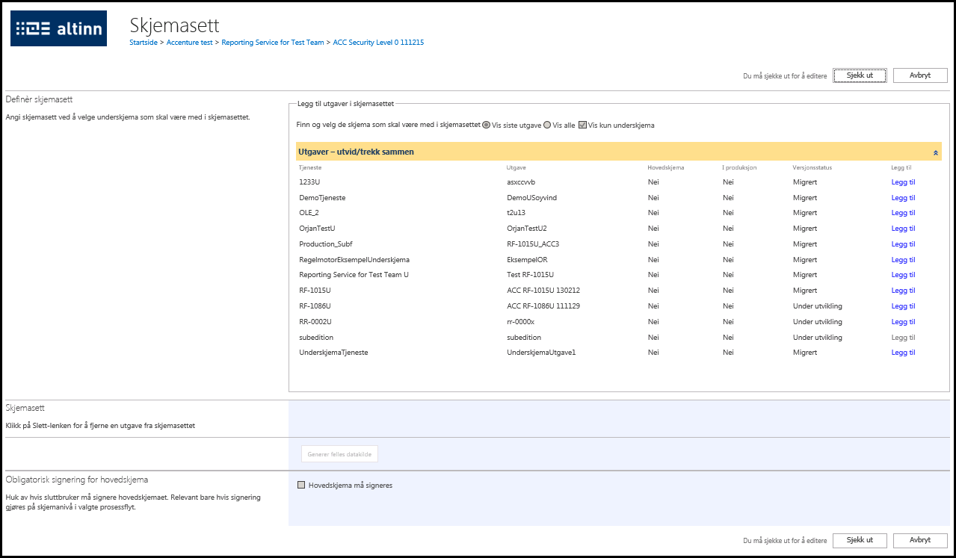Image resolution: width=956 pixels, height=558 pixels.
Task: Click 'Under utvikling' status in RF-1086U row
Action: pos(818,306)
